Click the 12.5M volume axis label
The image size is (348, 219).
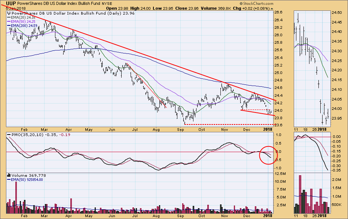pyautogui.click(x=280, y=173)
